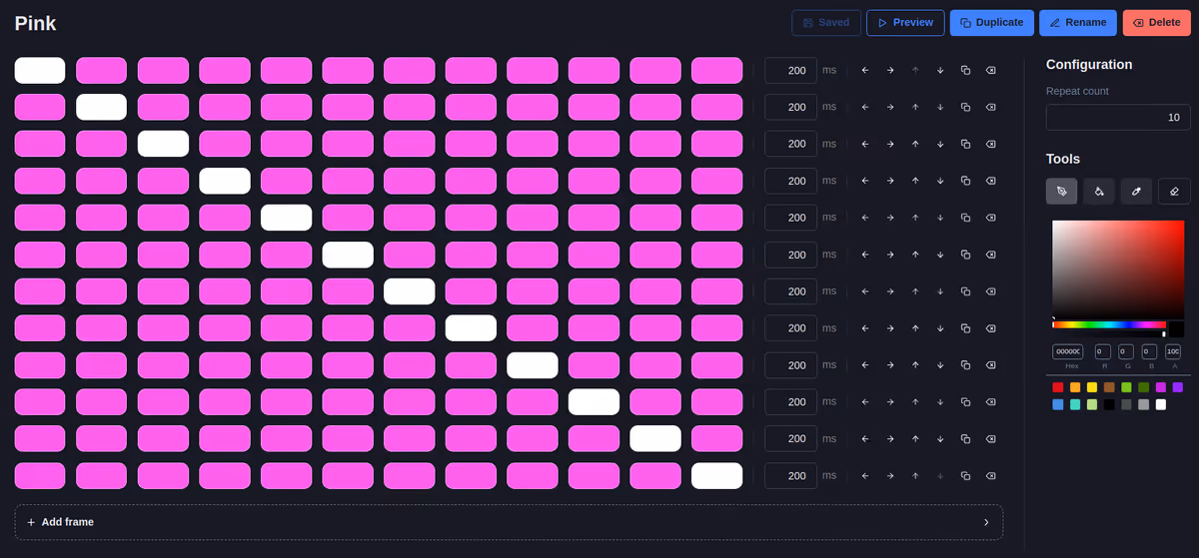Move the first frame down with its arrow
This screenshot has height=558, width=1199.
[940, 70]
